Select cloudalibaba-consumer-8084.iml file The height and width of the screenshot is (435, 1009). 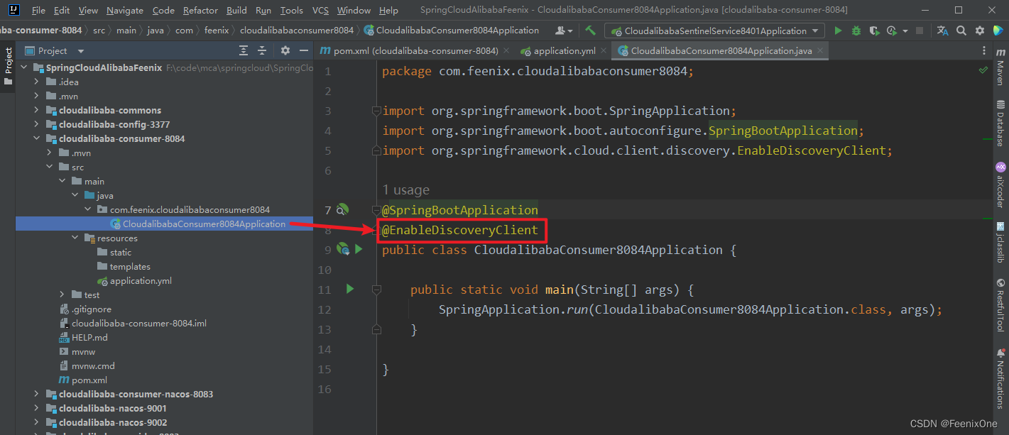138,323
